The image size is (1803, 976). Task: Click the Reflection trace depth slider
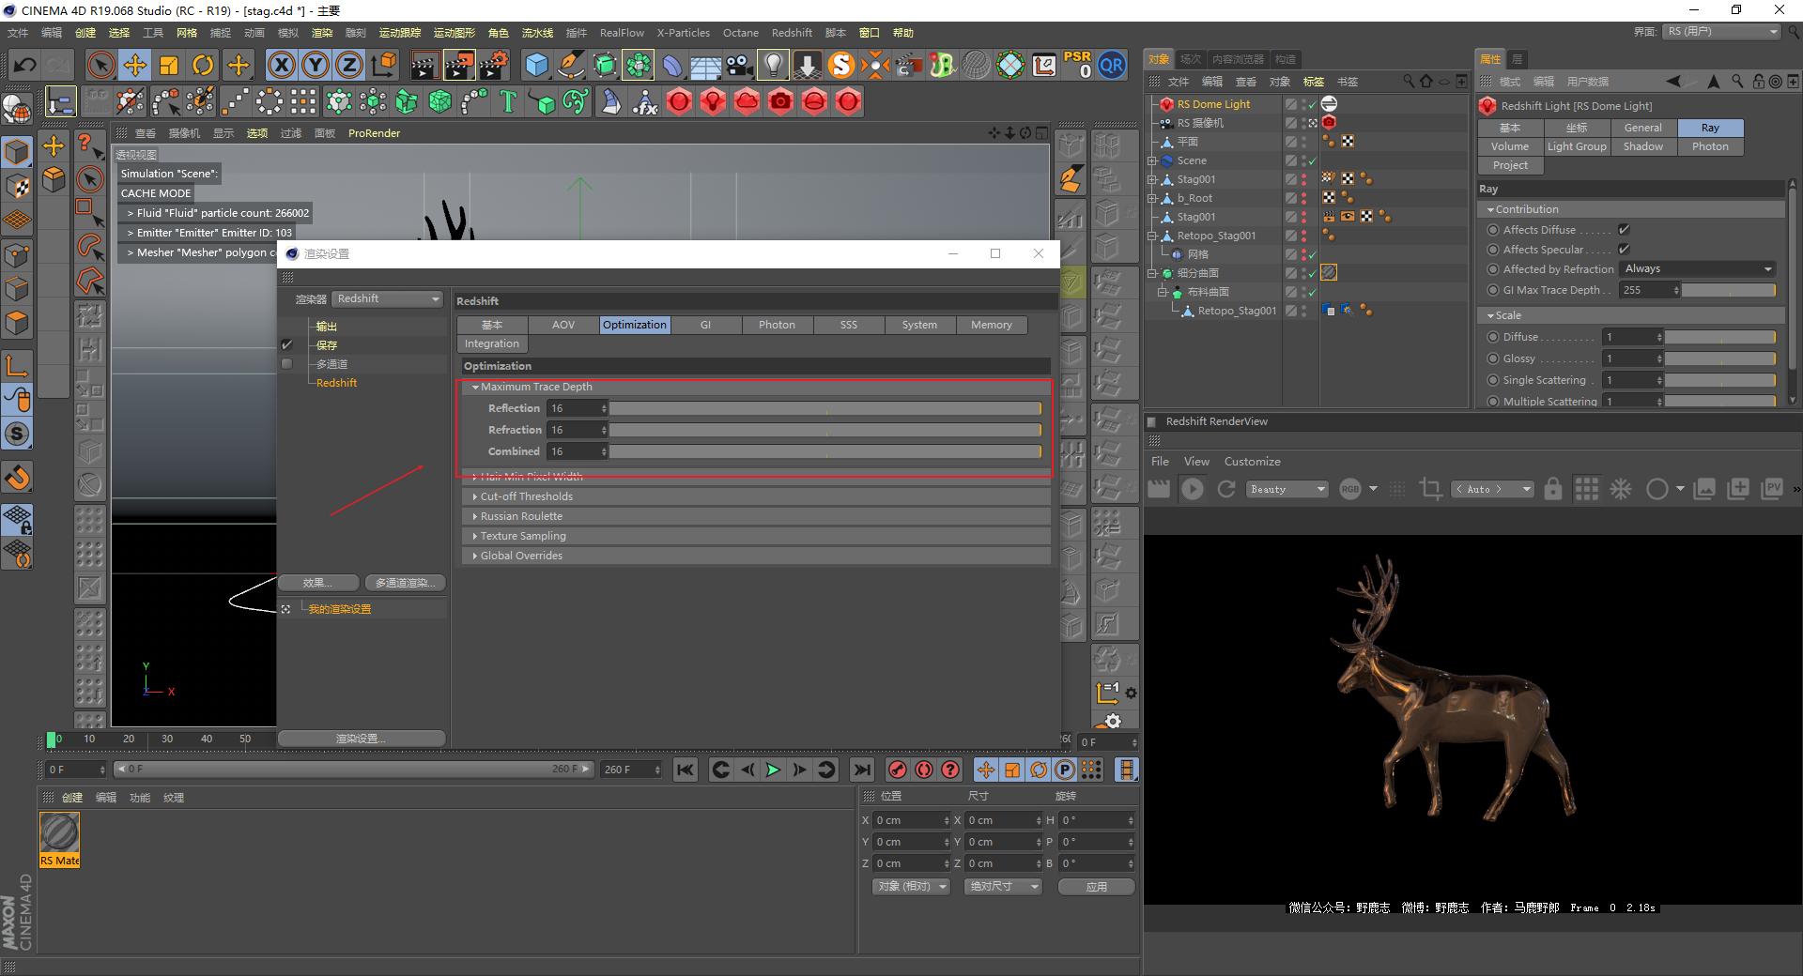(824, 408)
